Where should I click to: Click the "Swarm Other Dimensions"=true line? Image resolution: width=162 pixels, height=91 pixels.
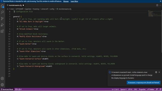(31, 51)
